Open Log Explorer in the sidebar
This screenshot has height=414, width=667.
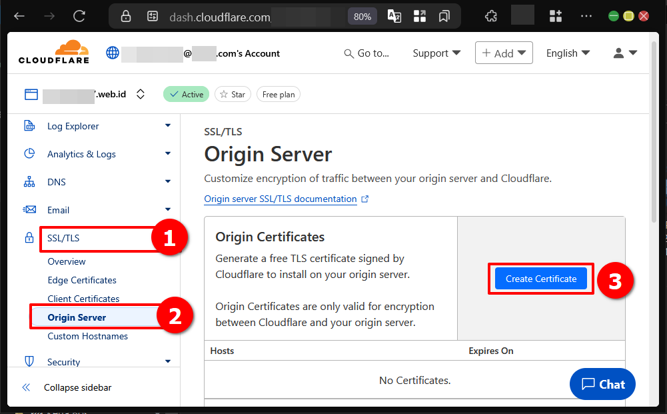click(x=73, y=126)
